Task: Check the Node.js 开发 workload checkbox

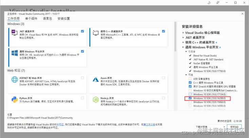Action: 163,98
